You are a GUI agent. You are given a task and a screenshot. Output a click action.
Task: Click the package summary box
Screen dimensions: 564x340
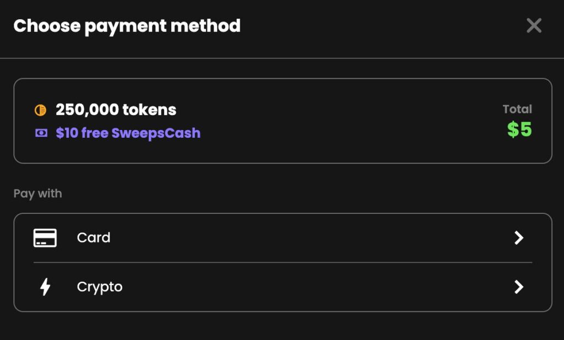[x=283, y=121]
